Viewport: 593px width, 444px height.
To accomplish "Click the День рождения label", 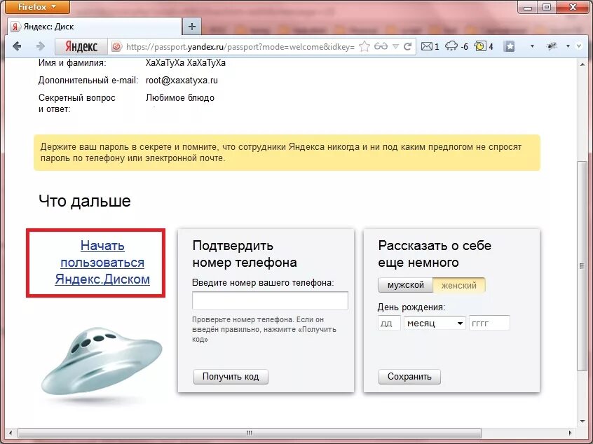I will click(411, 307).
